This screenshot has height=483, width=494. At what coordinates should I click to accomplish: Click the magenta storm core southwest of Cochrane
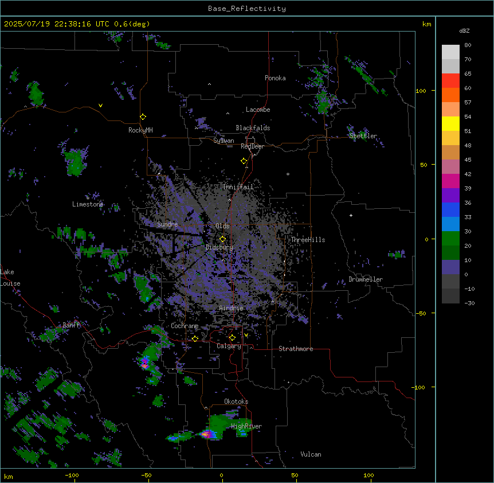144,363
